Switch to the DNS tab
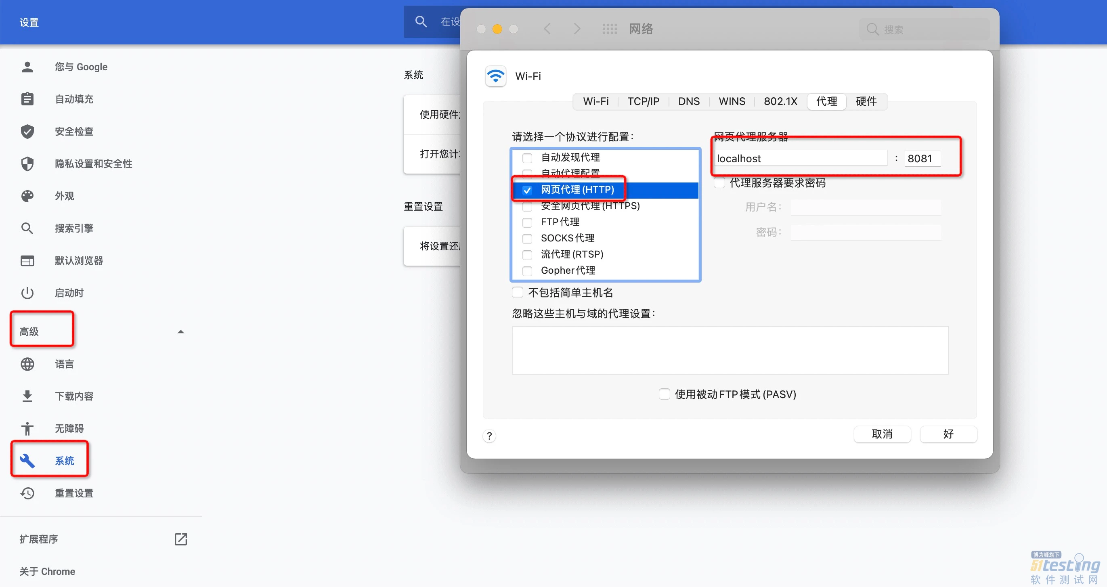The image size is (1107, 587). pyautogui.click(x=688, y=101)
